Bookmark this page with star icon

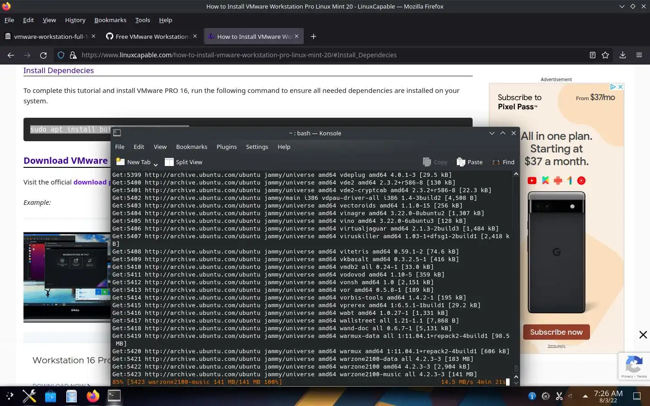[x=605, y=55]
